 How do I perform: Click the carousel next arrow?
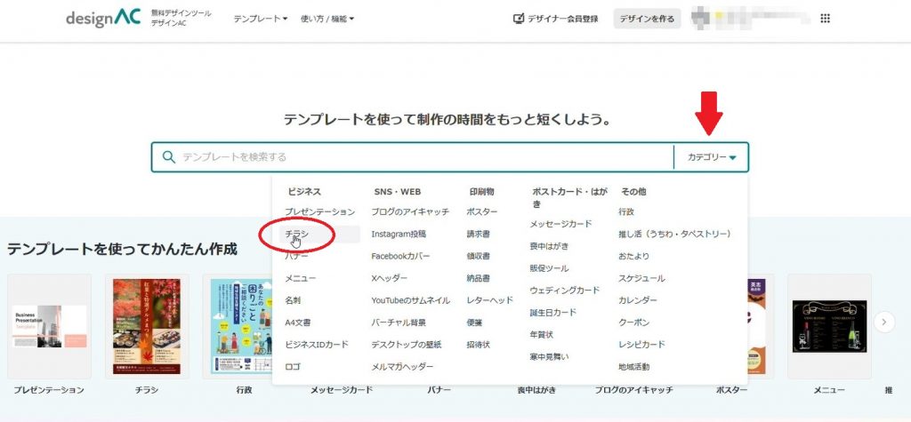pos(883,322)
